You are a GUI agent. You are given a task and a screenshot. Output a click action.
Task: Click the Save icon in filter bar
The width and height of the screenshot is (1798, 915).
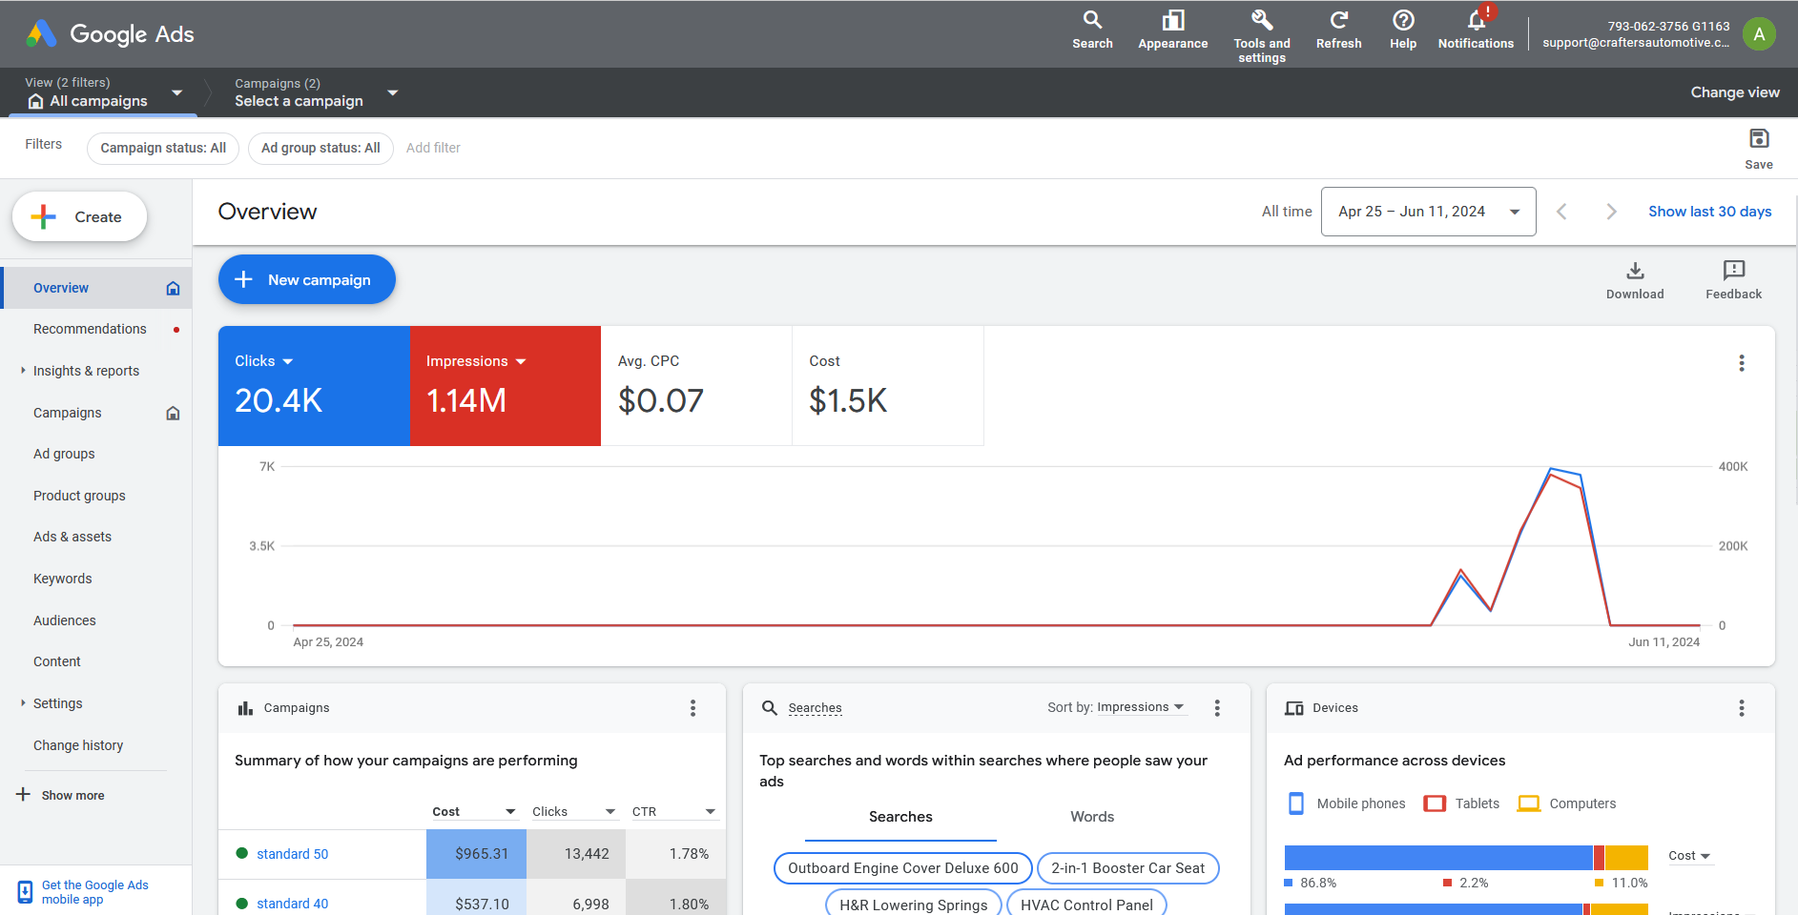(x=1759, y=149)
